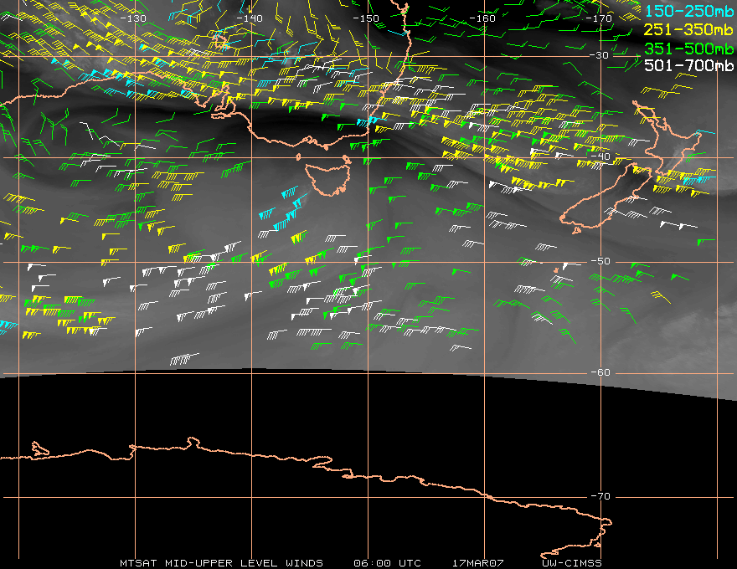Click the -60 latitude label
This screenshot has height=569, width=737.
tap(600, 372)
